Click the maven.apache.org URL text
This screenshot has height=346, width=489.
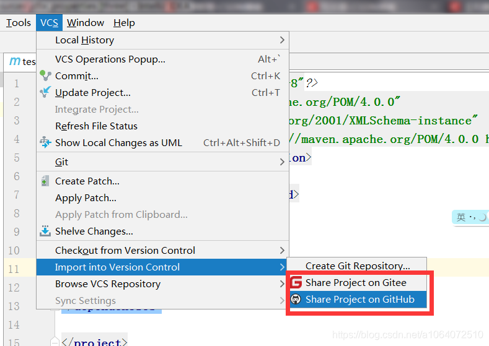389,139
